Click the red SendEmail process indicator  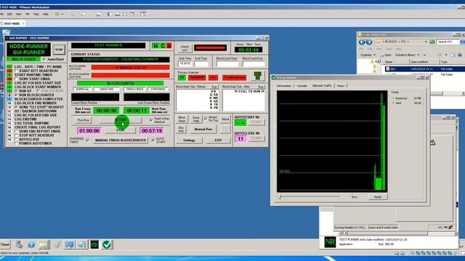coord(234,78)
